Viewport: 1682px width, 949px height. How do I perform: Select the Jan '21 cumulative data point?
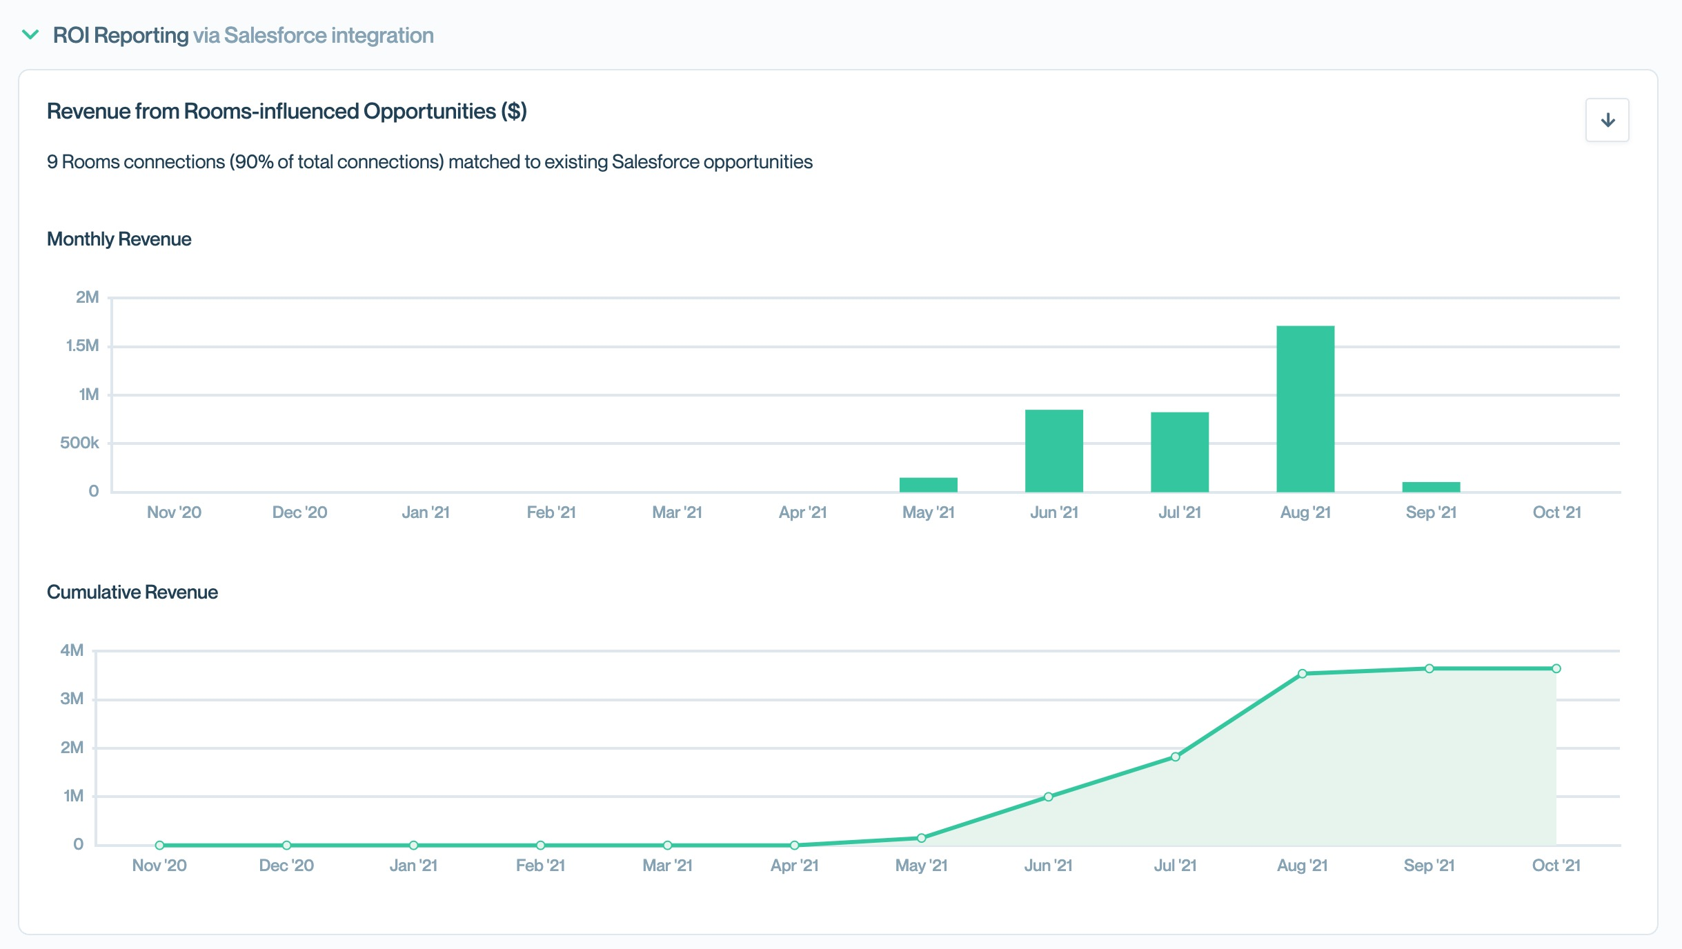413,845
